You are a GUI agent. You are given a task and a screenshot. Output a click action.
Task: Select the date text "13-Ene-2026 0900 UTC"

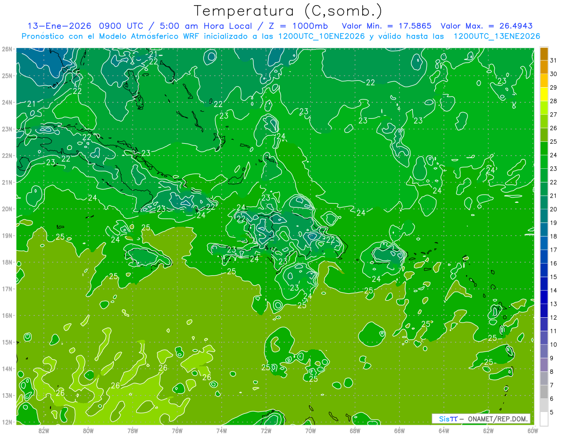coord(85,26)
